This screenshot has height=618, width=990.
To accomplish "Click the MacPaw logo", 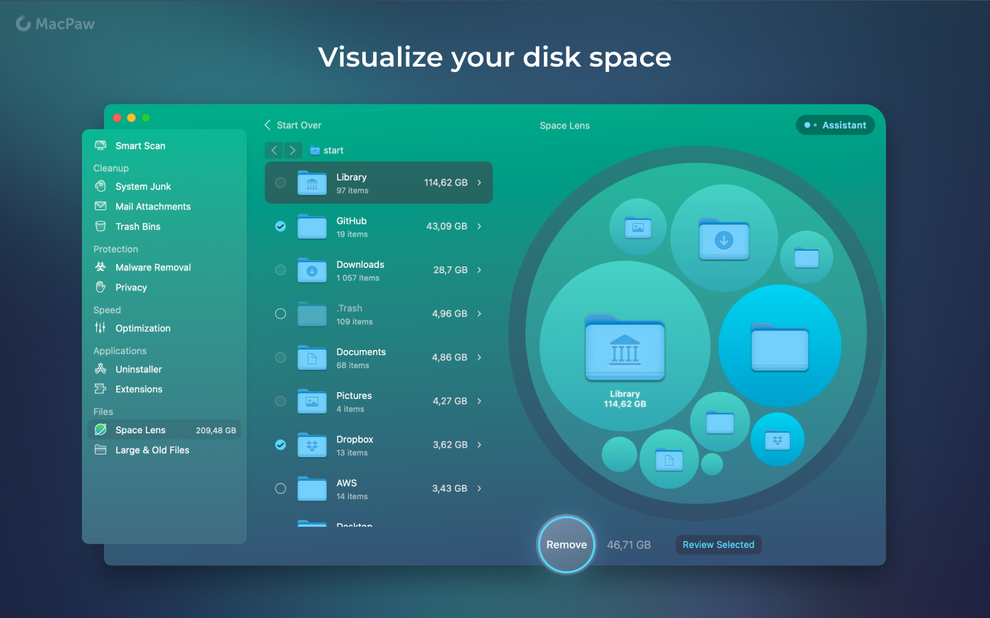I will coord(55,24).
